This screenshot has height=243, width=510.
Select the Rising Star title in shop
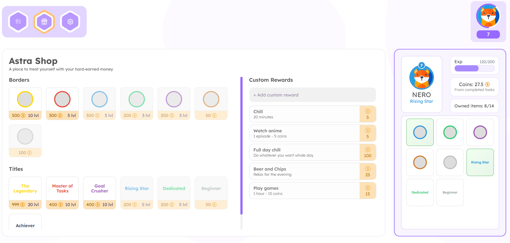tap(137, 193)
